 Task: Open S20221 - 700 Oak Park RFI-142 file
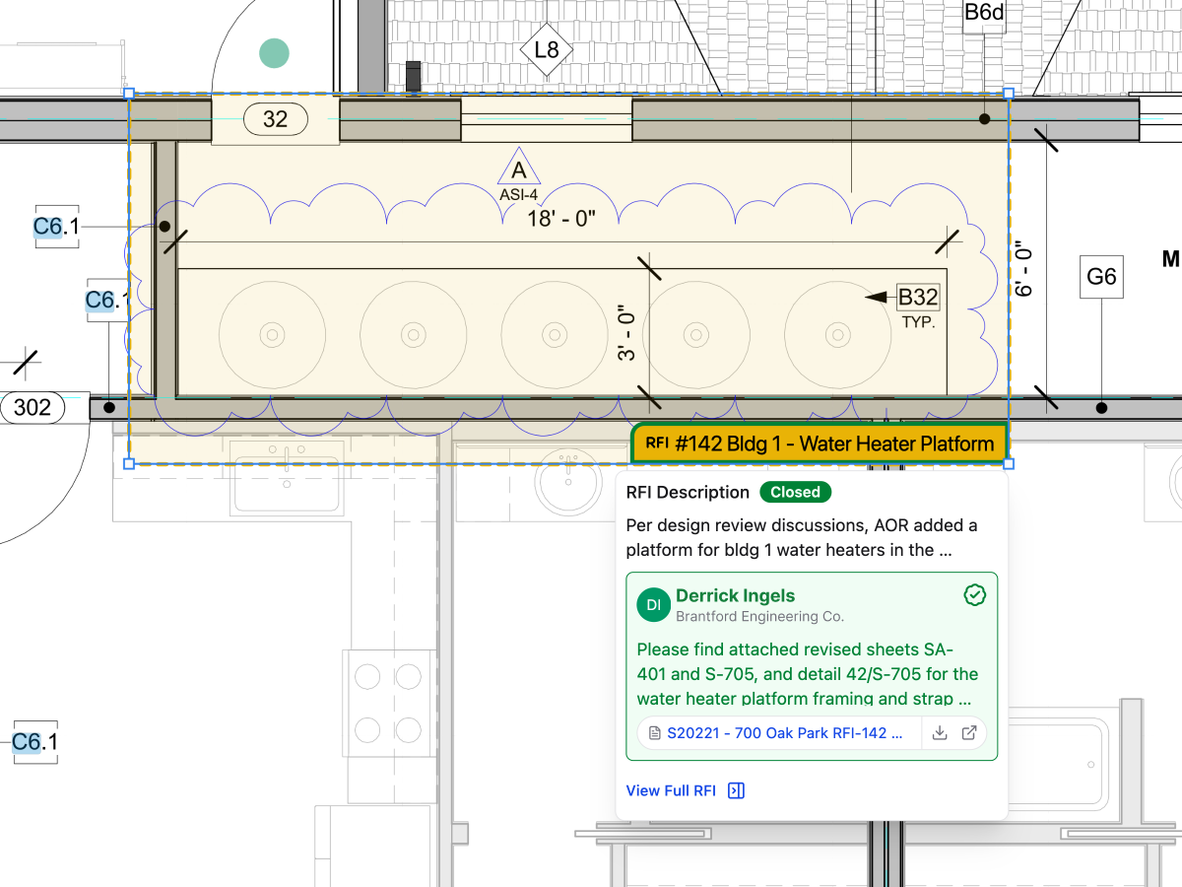pyautogui.click(x=784, y=733)
